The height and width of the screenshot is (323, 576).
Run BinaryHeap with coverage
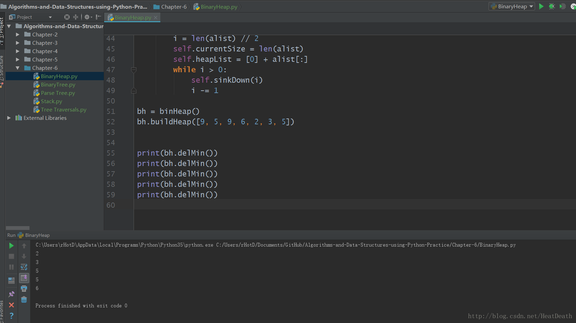coord(563,6)
